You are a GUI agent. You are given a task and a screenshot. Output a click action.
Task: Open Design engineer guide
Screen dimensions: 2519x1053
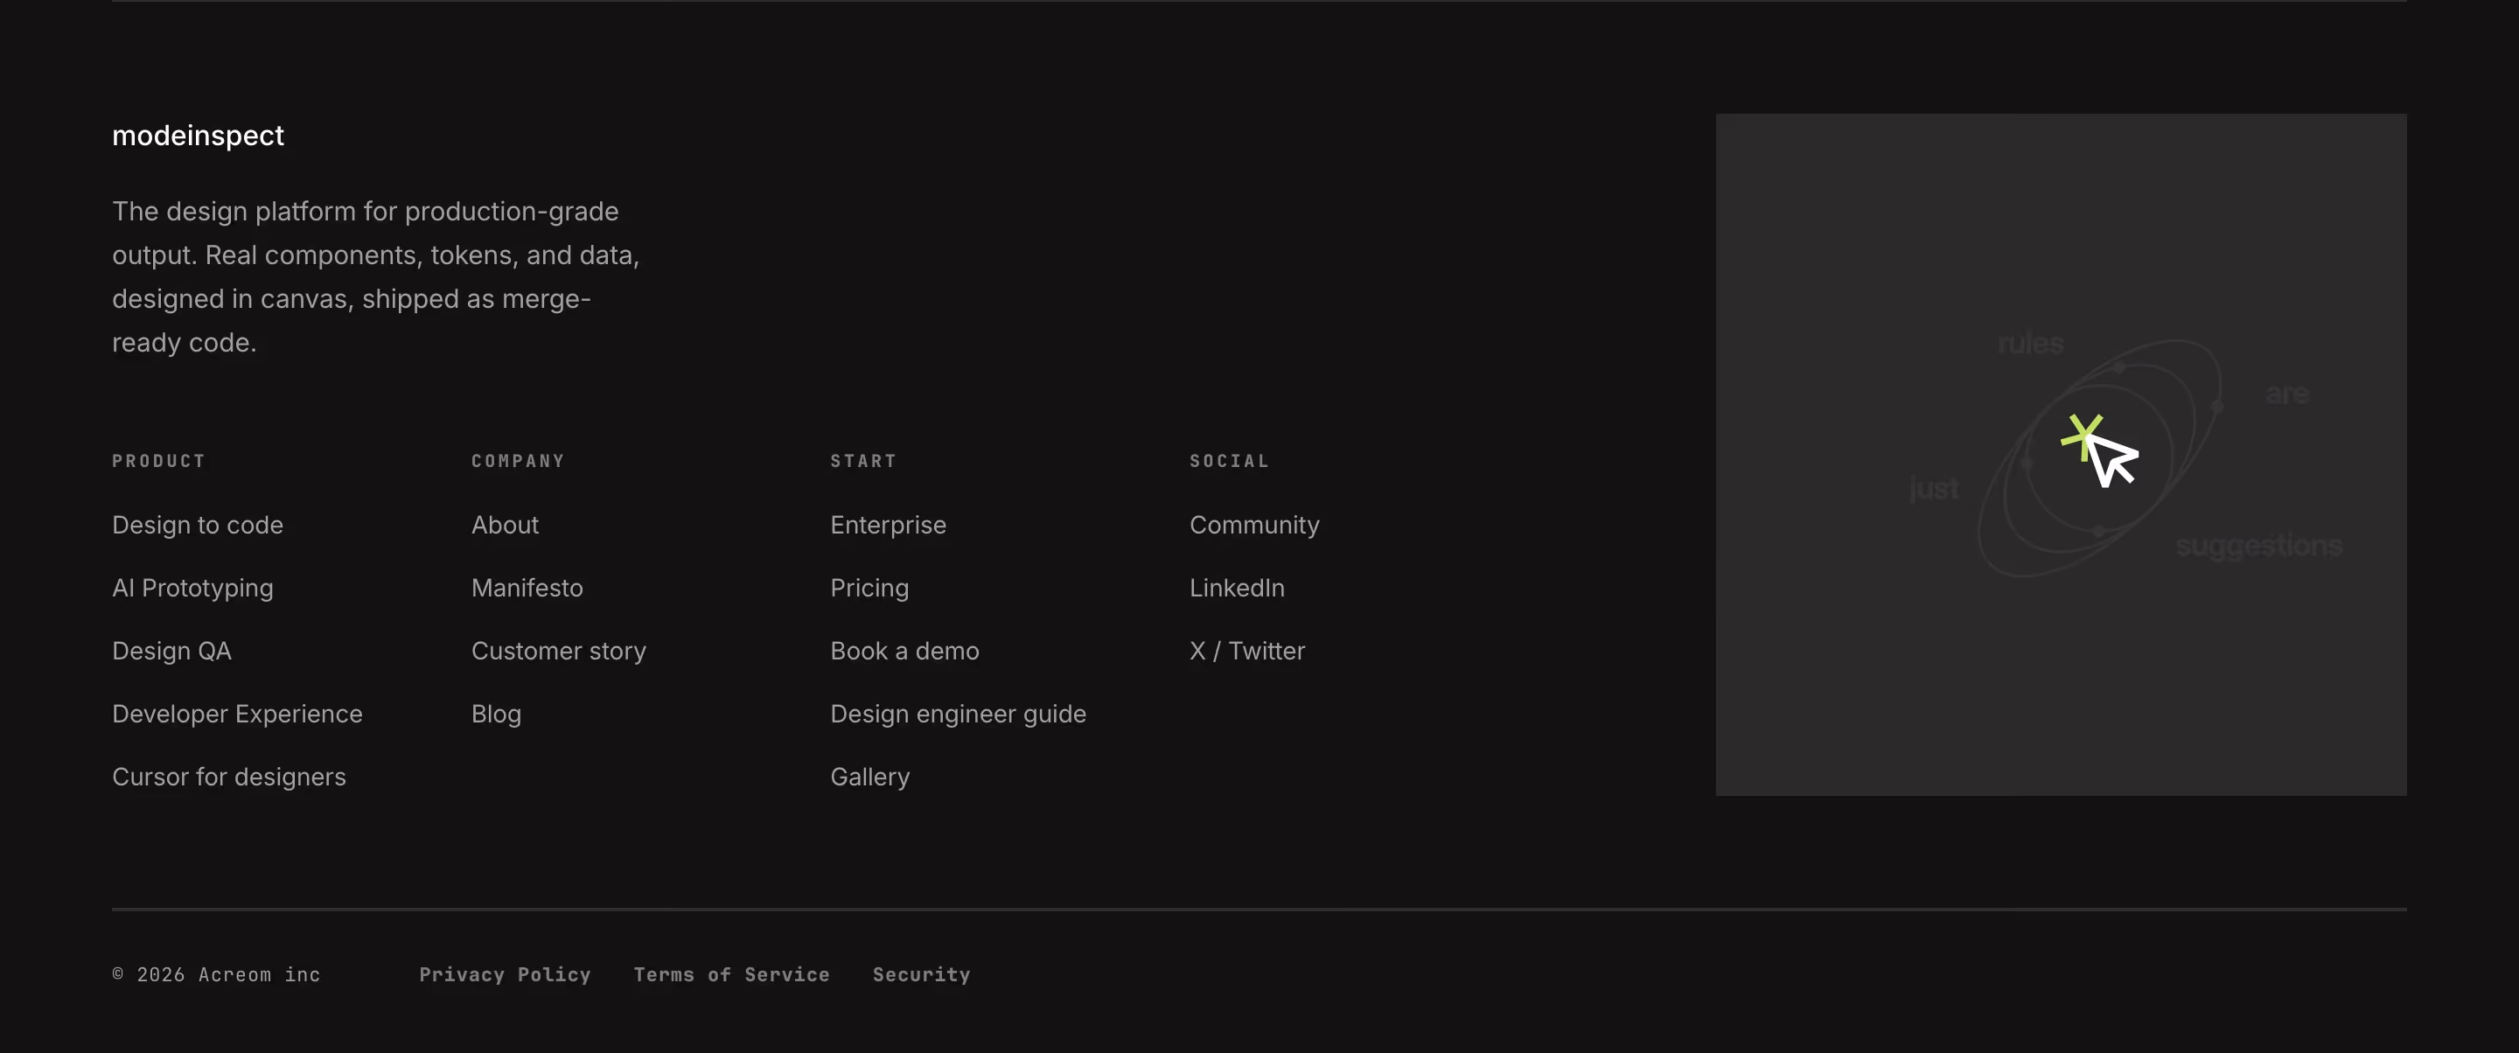click(959, 714)
